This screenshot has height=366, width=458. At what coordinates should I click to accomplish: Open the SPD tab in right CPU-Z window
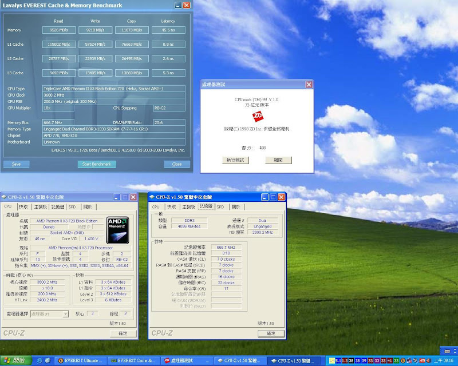pyautogui.click(x=221, y=206)
